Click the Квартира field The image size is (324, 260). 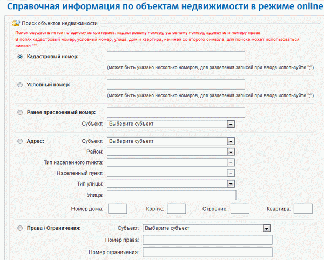click(303, 209)
